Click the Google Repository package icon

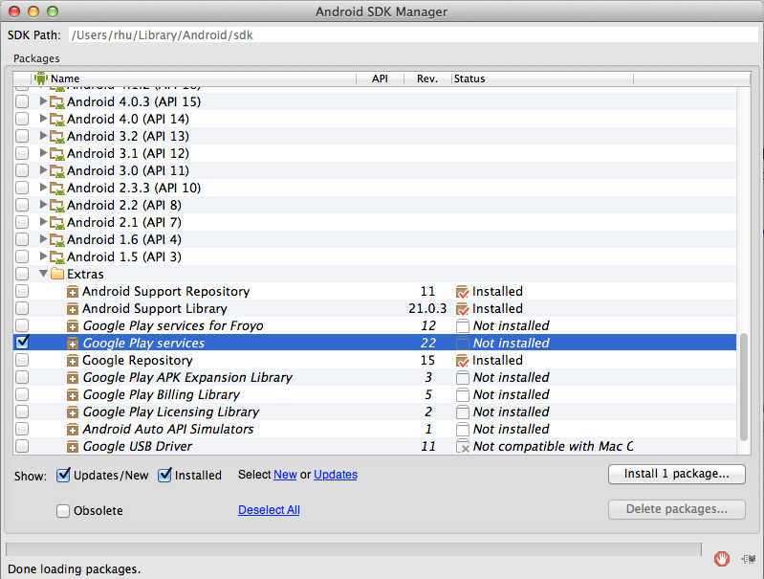(x=72, y=361)
